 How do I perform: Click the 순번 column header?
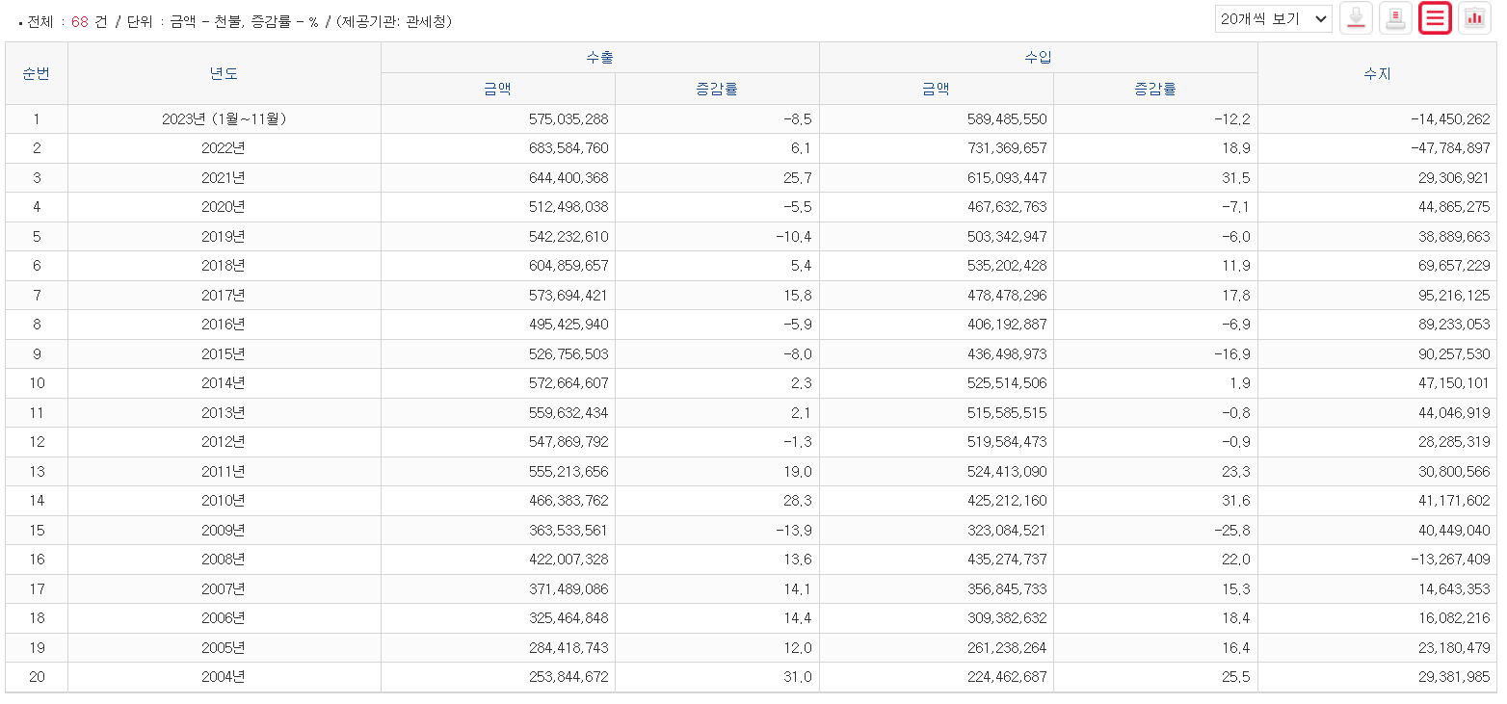click(x=36, y=73)
